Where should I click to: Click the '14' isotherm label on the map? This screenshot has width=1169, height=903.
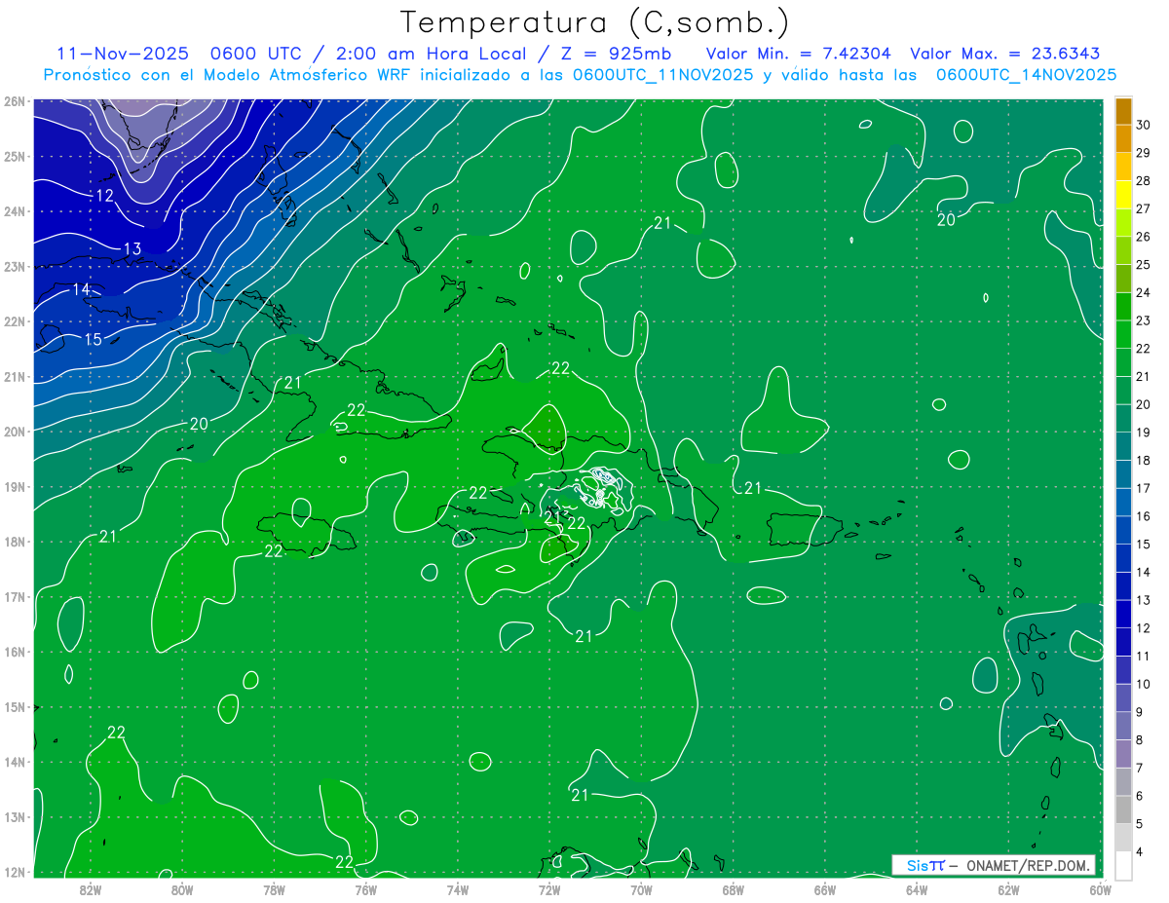pyautogui.click(x=82, y=289)
